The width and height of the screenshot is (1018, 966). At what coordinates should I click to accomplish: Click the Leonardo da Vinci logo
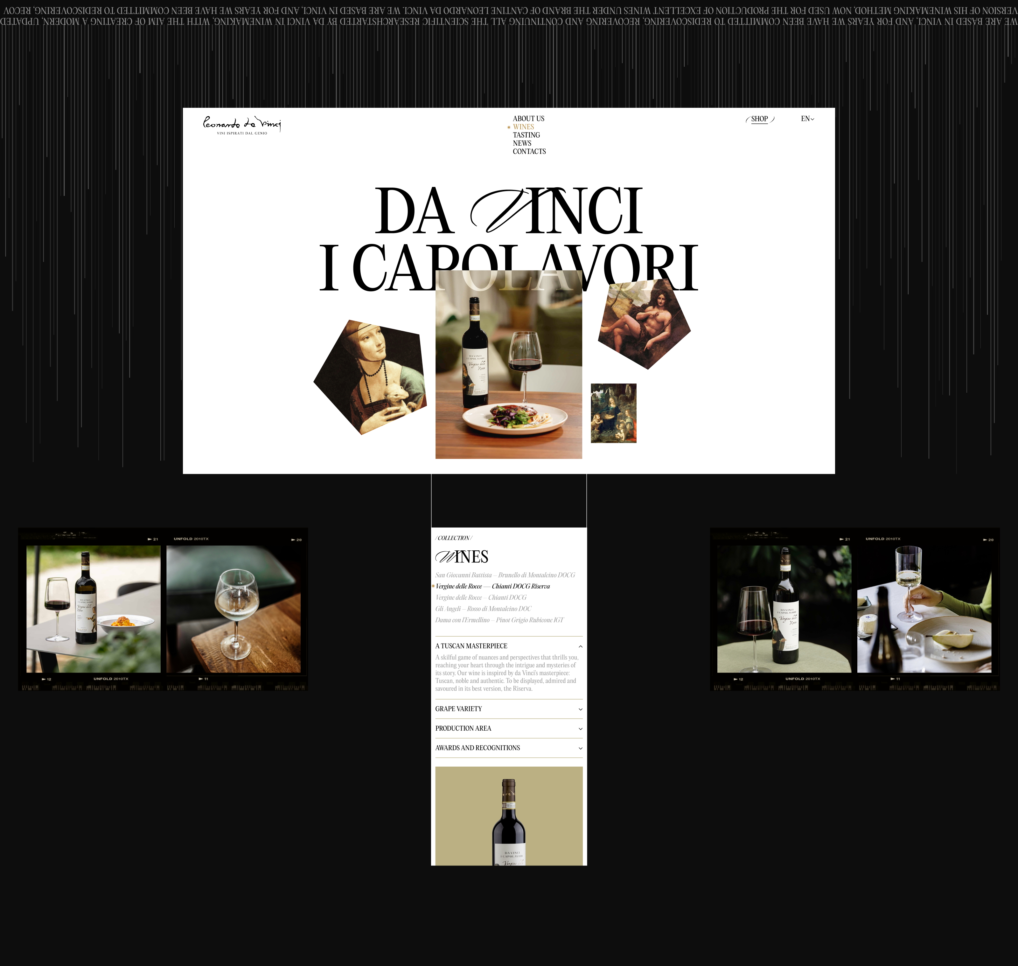pos(242,125)
